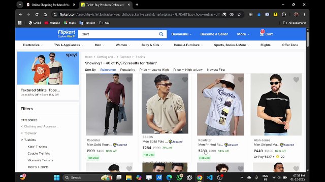325x182 pixels.
Task: Open Gmail bookmark
Action: 35,23
